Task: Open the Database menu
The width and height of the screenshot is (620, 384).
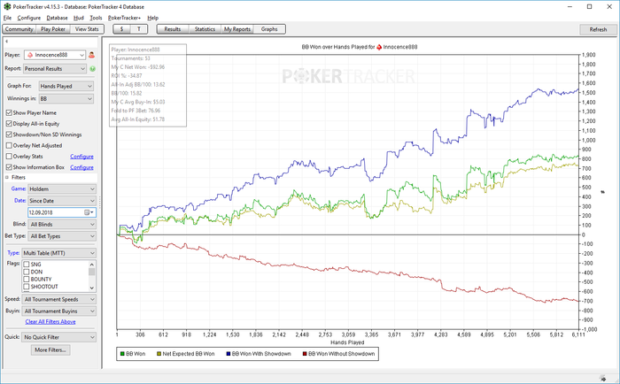Action: coord(57,18)
